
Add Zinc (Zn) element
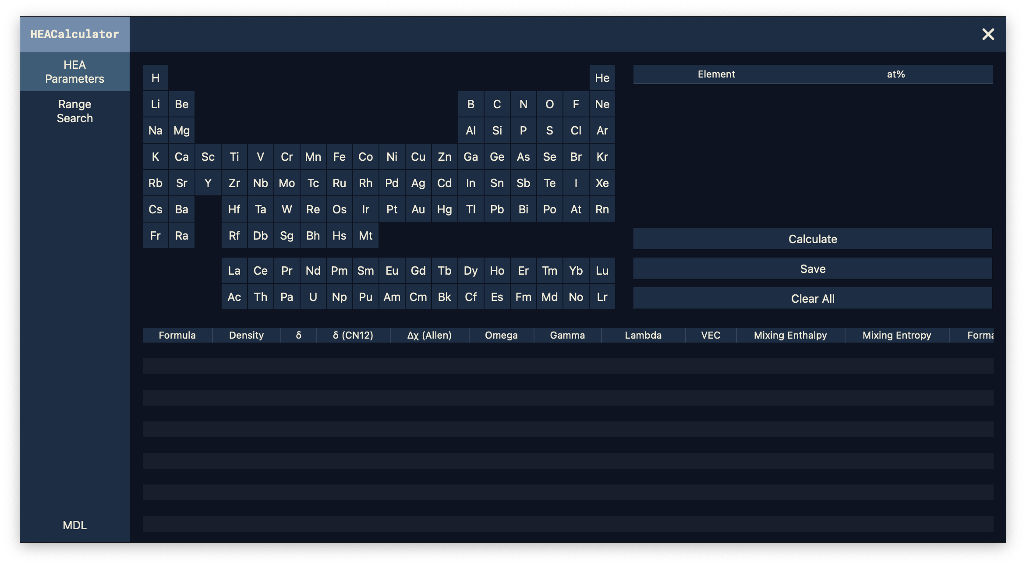(445, 156)
